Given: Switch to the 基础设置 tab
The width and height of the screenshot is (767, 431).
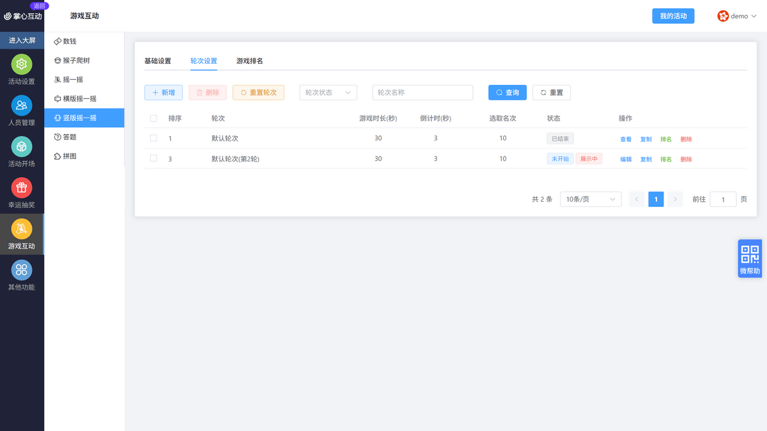Looking at the screenshot, I should tap(158, 61).
